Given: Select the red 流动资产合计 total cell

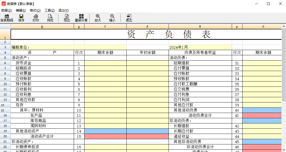Looking at the screenshot, I should [105, 136].
